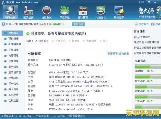
Task: Click sound card value 瑞昱 ALC662
Action: [80, 105]
